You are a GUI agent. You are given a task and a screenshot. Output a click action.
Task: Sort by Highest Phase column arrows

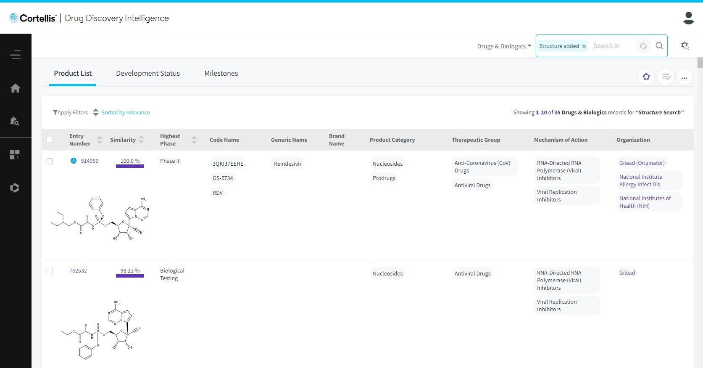194,140
